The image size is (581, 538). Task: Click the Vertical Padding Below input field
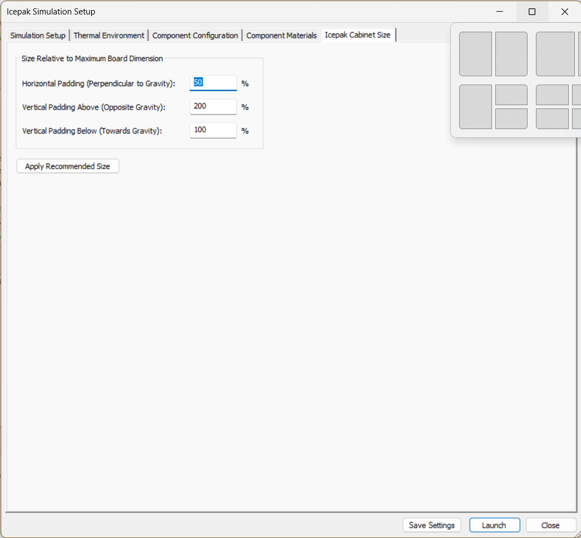click(x=213, y=130)
